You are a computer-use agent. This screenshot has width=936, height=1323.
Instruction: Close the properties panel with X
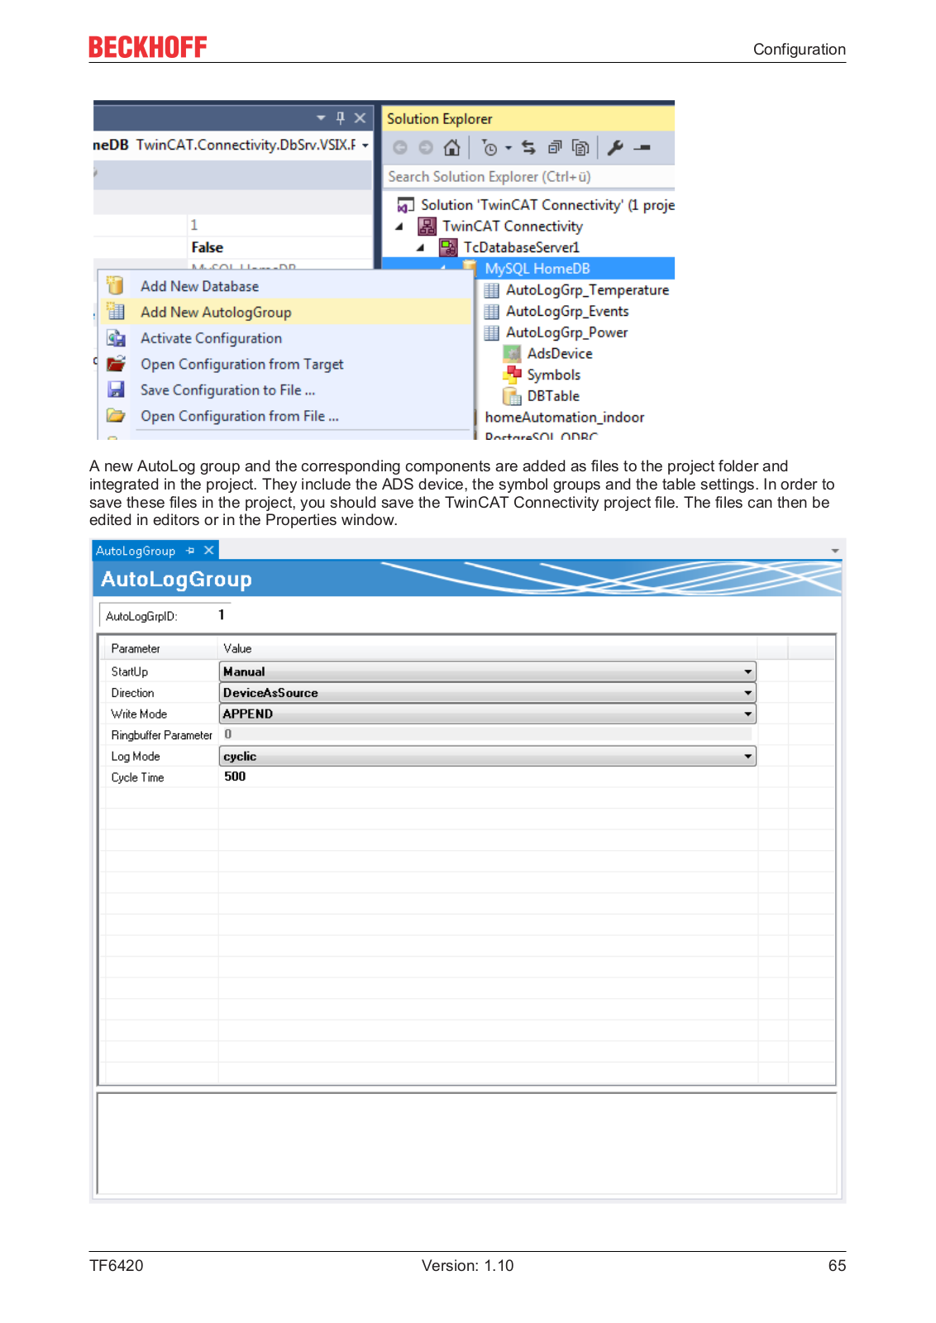[x=360, y=118]
